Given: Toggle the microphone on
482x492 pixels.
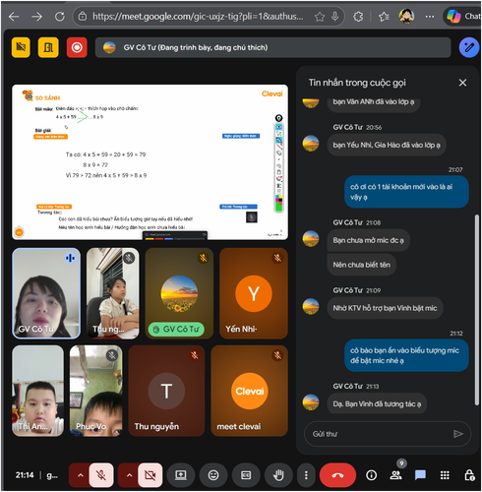Looking at the screenshot, I should 101,475.
